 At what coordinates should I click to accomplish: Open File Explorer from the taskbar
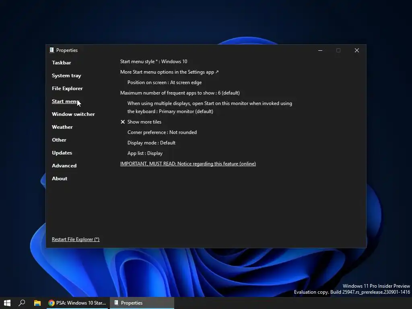[37, 303]
